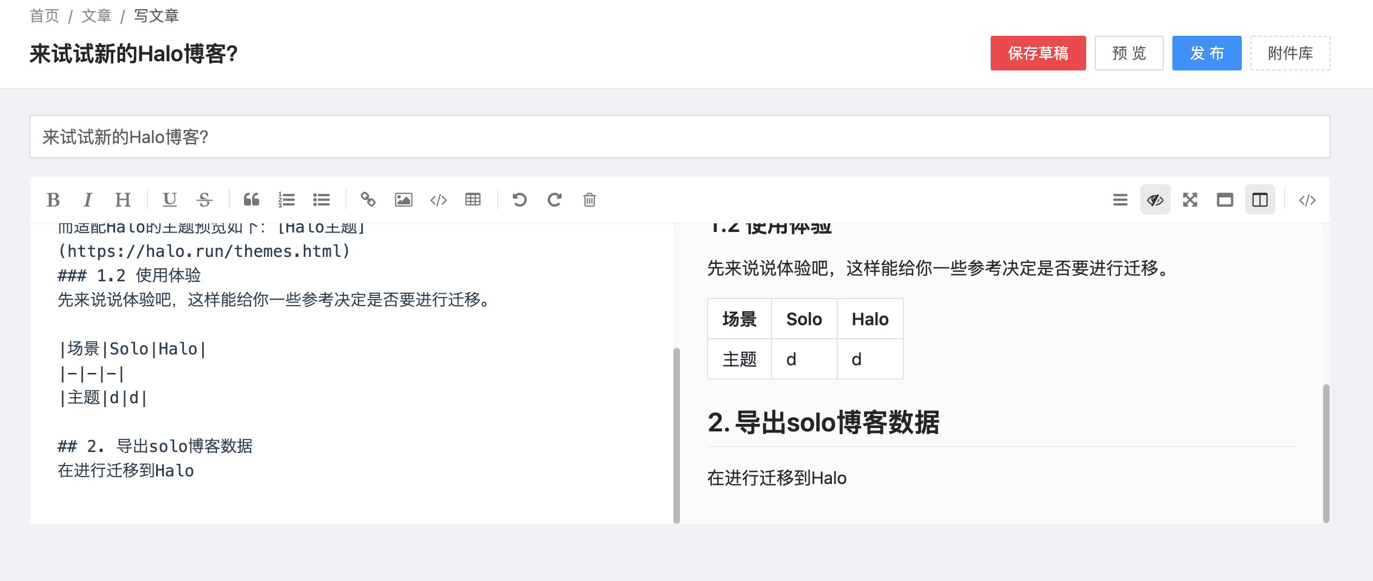This screenshot has width=1373, height=581.
Task: Clear editor content with the trash icon
Action: pos(589,200)
